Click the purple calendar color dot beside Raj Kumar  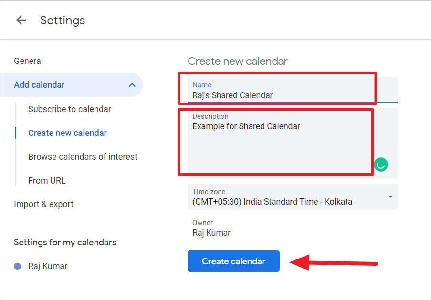coord(18,266)
